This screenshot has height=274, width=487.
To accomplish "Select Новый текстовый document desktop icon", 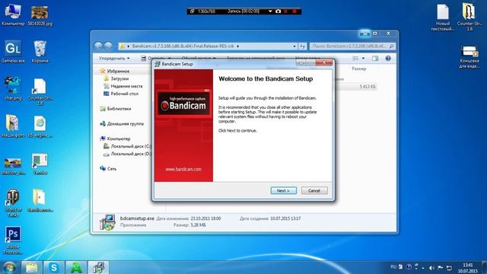I will (443, 17).
